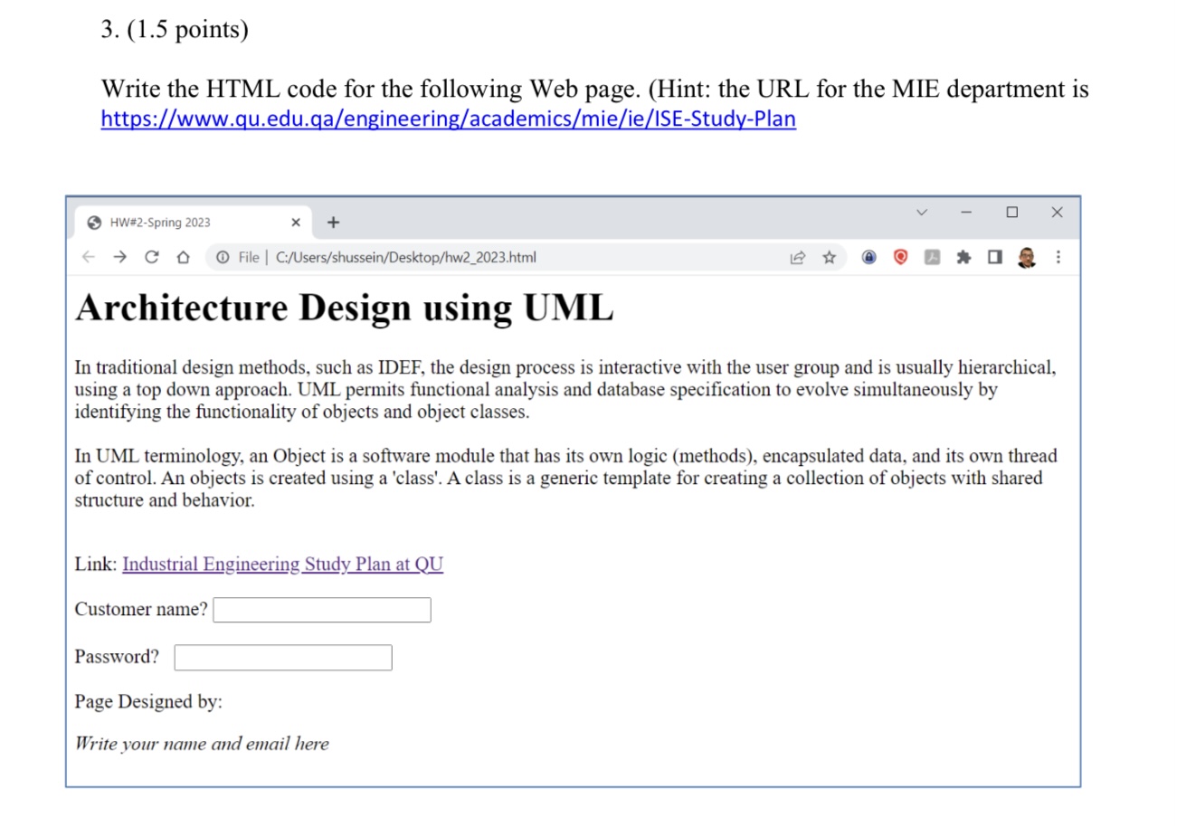Click the "Customer name?" label
1177x826 pixels.
point(141,610)
